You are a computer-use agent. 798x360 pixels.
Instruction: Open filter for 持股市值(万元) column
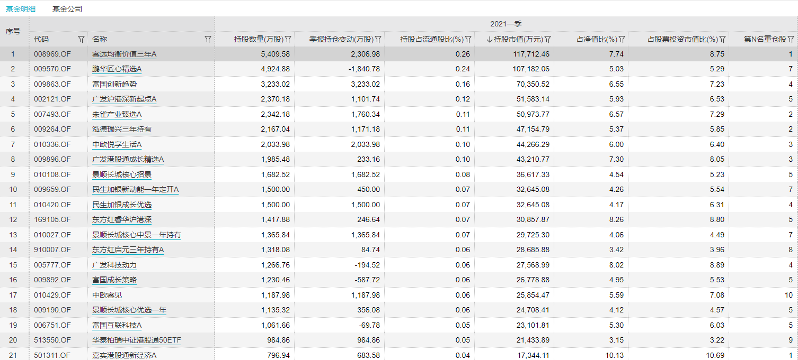click(x=548, y=39)
